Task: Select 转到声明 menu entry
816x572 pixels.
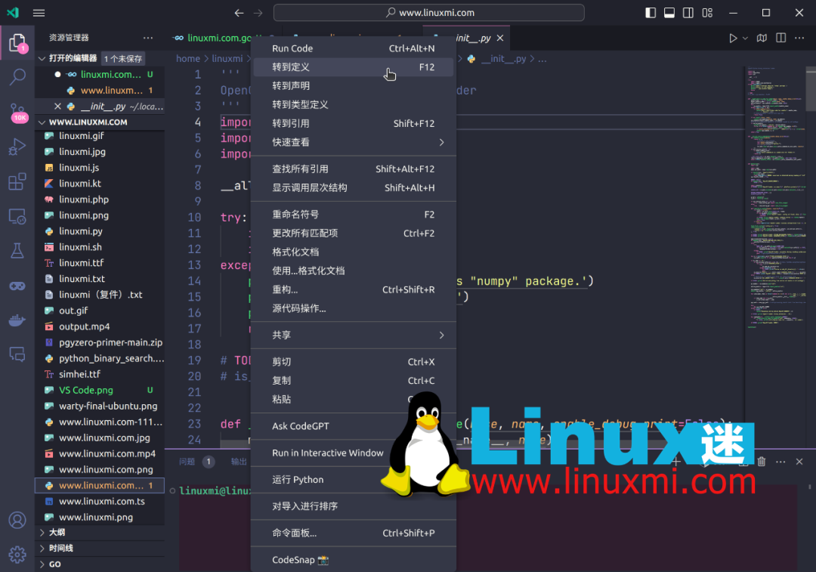Action: click(x=354, y=86)
